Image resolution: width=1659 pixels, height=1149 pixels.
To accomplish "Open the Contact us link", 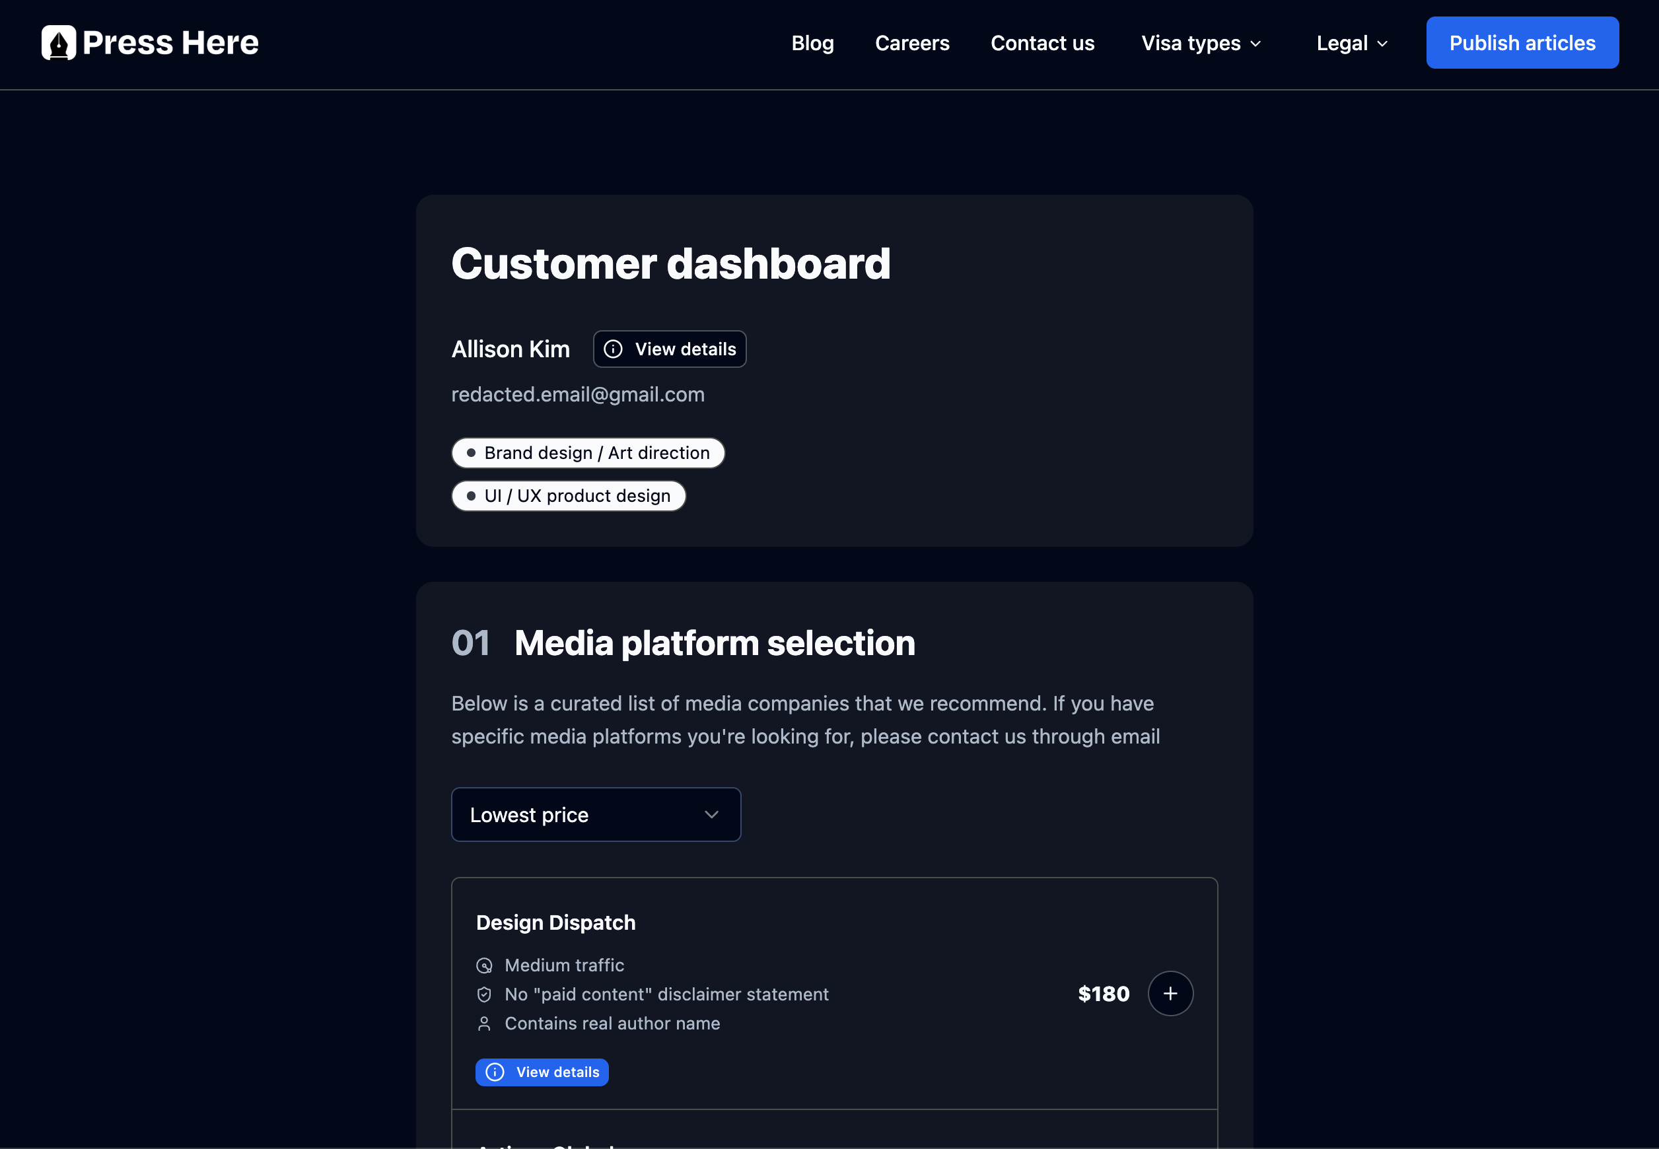I will [1042, 43].
